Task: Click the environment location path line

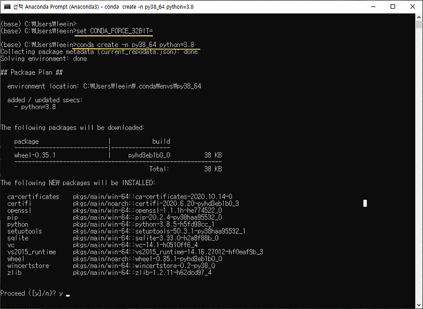Action: tap(104, 86)
